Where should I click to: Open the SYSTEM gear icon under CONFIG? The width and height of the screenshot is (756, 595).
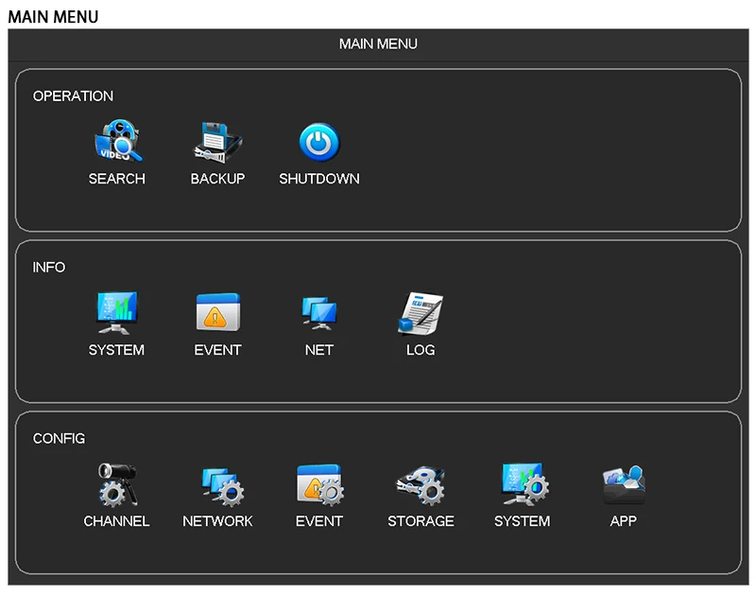coord(523,484)
